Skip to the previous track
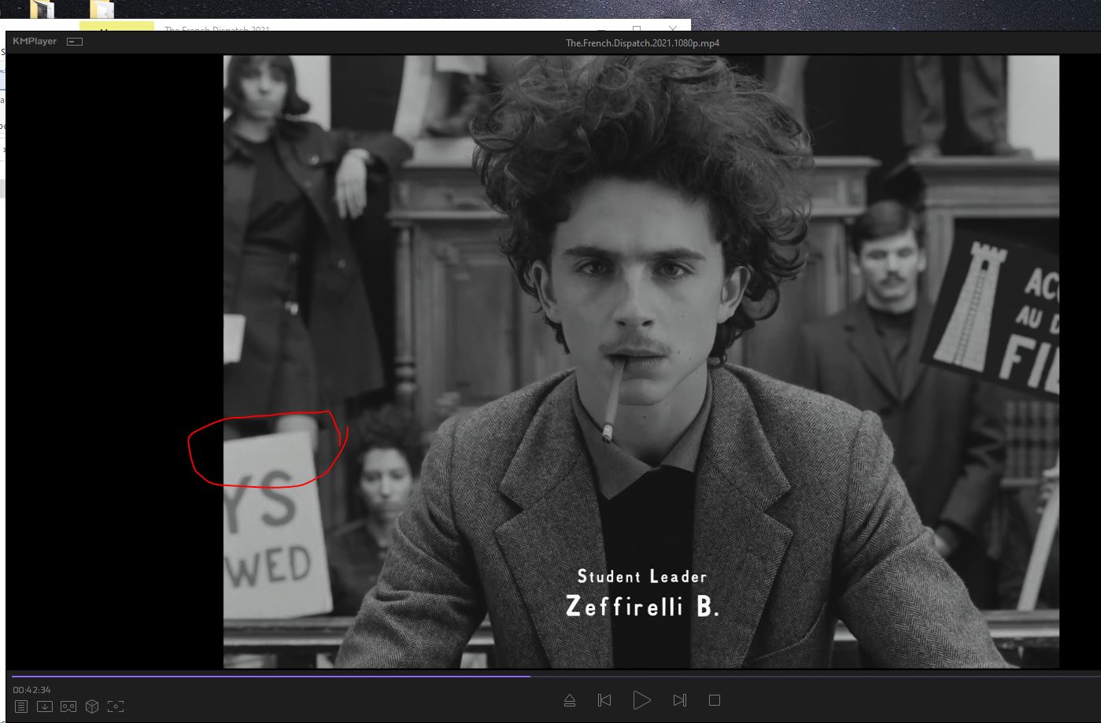 (x=604, y=700)
